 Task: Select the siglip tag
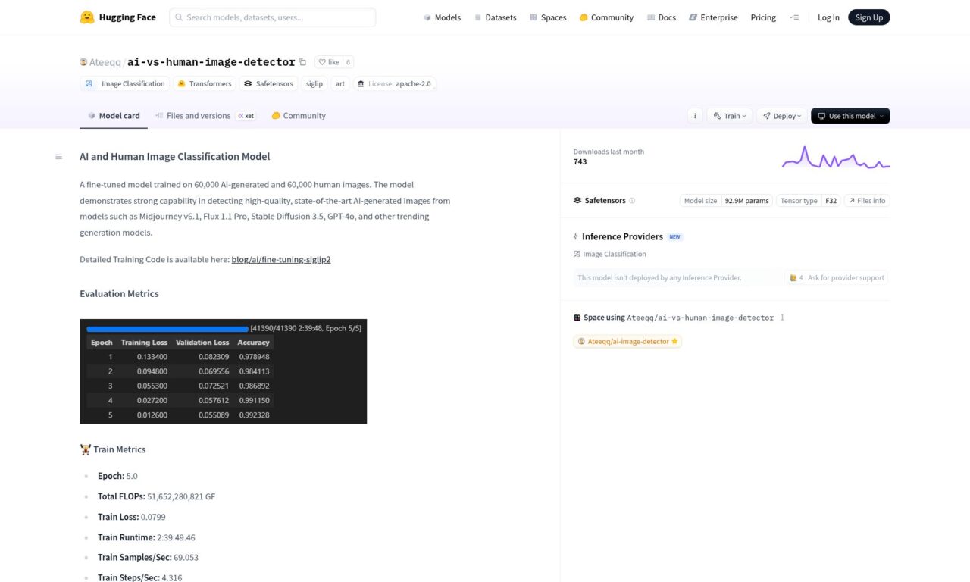point(314,83)
